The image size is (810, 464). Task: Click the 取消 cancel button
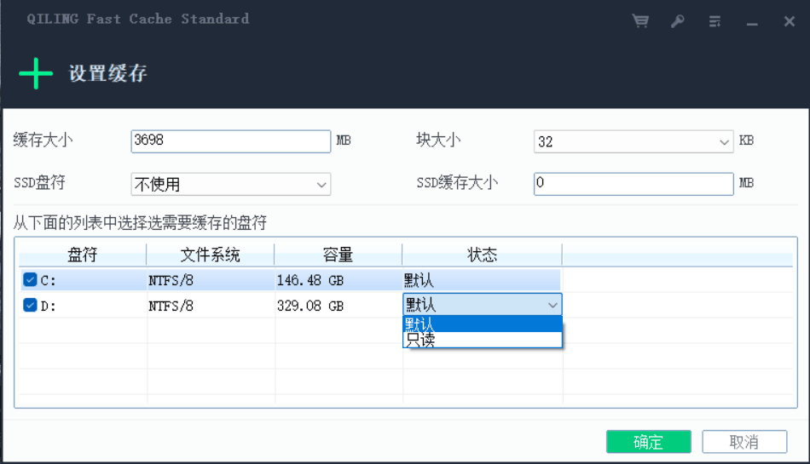[x=744, y=442]
